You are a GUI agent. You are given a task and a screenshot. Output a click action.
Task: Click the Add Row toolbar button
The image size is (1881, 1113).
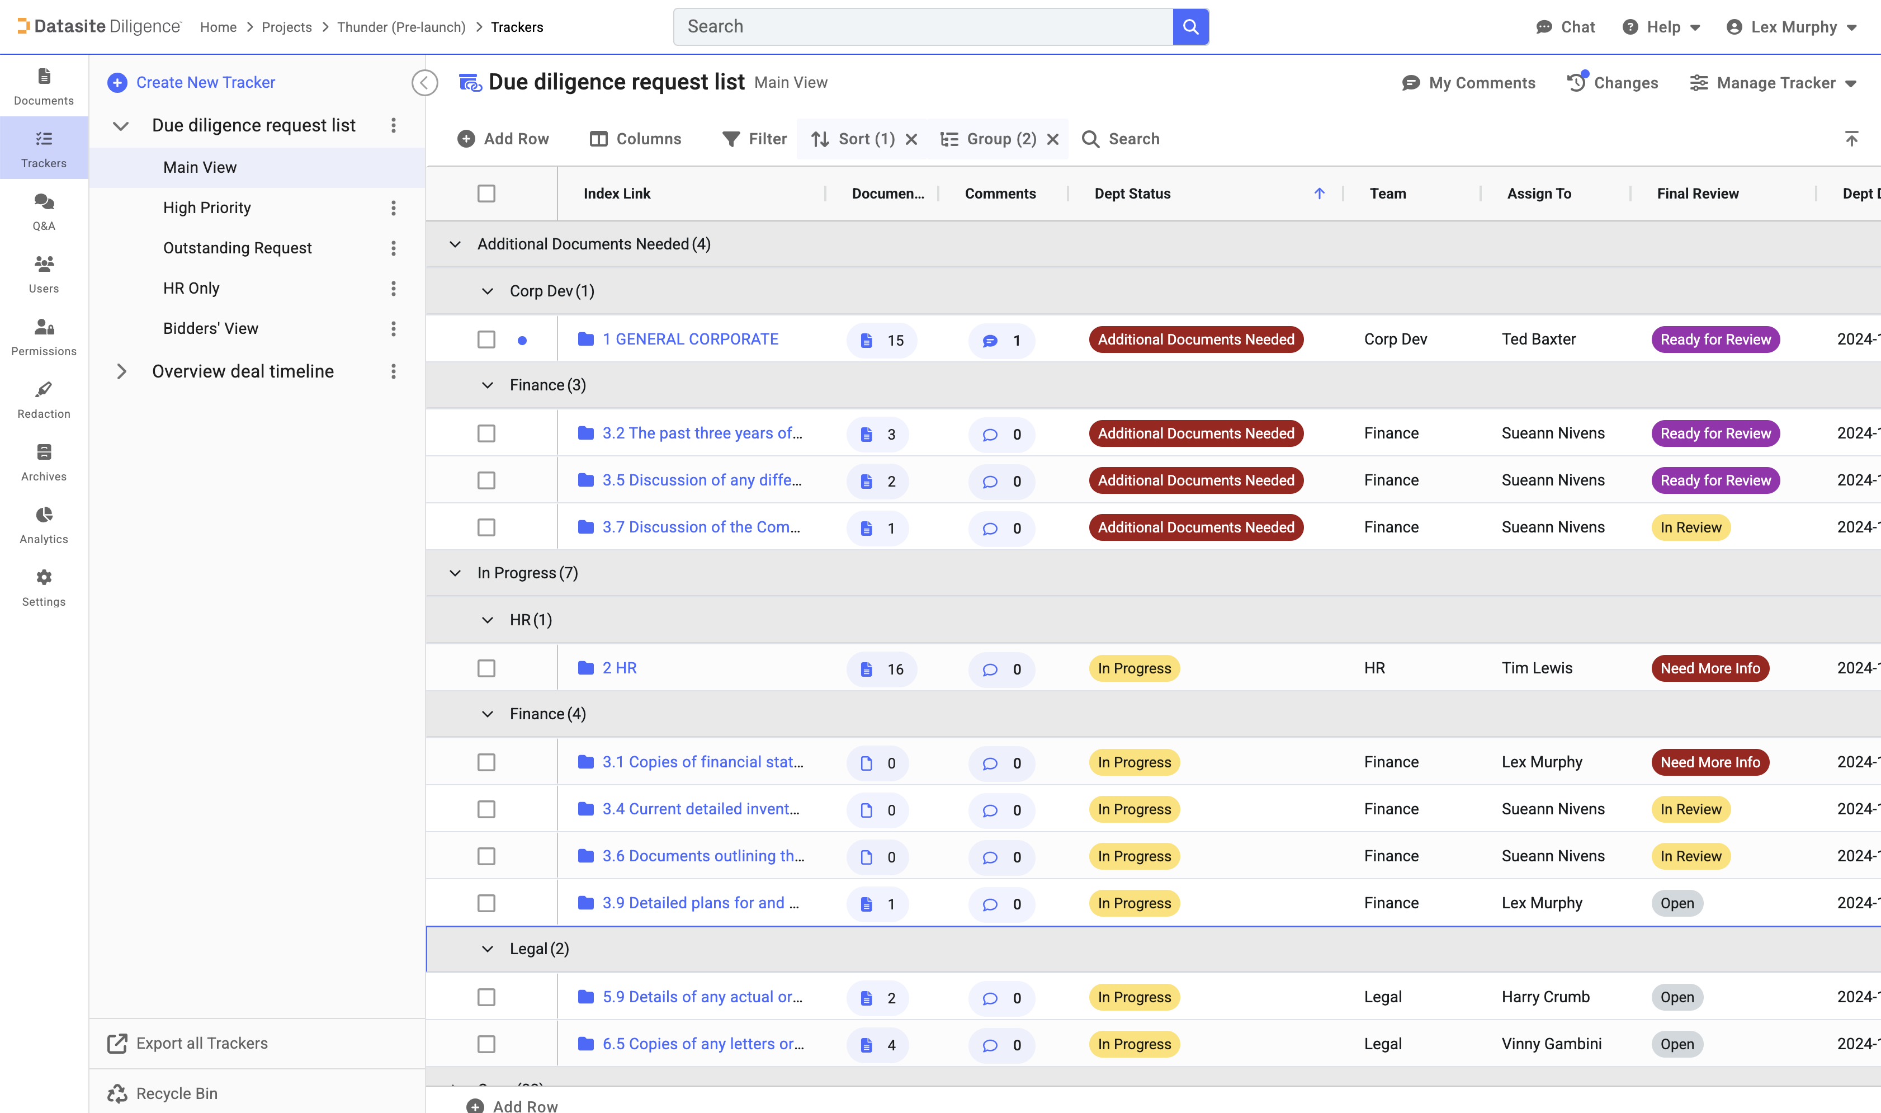click(x=503, y=139)
